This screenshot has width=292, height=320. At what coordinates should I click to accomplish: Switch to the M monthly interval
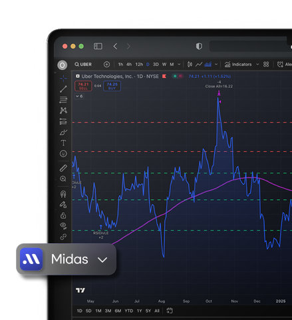tap(172, 65)
